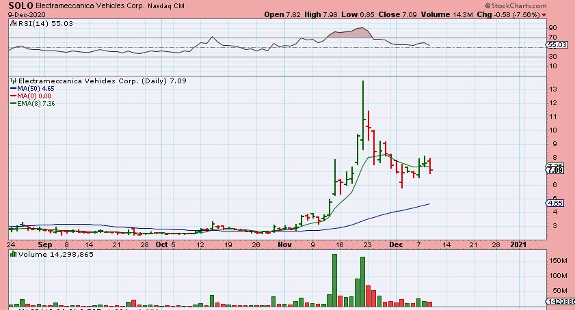Click the Open 7.82 value

282,14
